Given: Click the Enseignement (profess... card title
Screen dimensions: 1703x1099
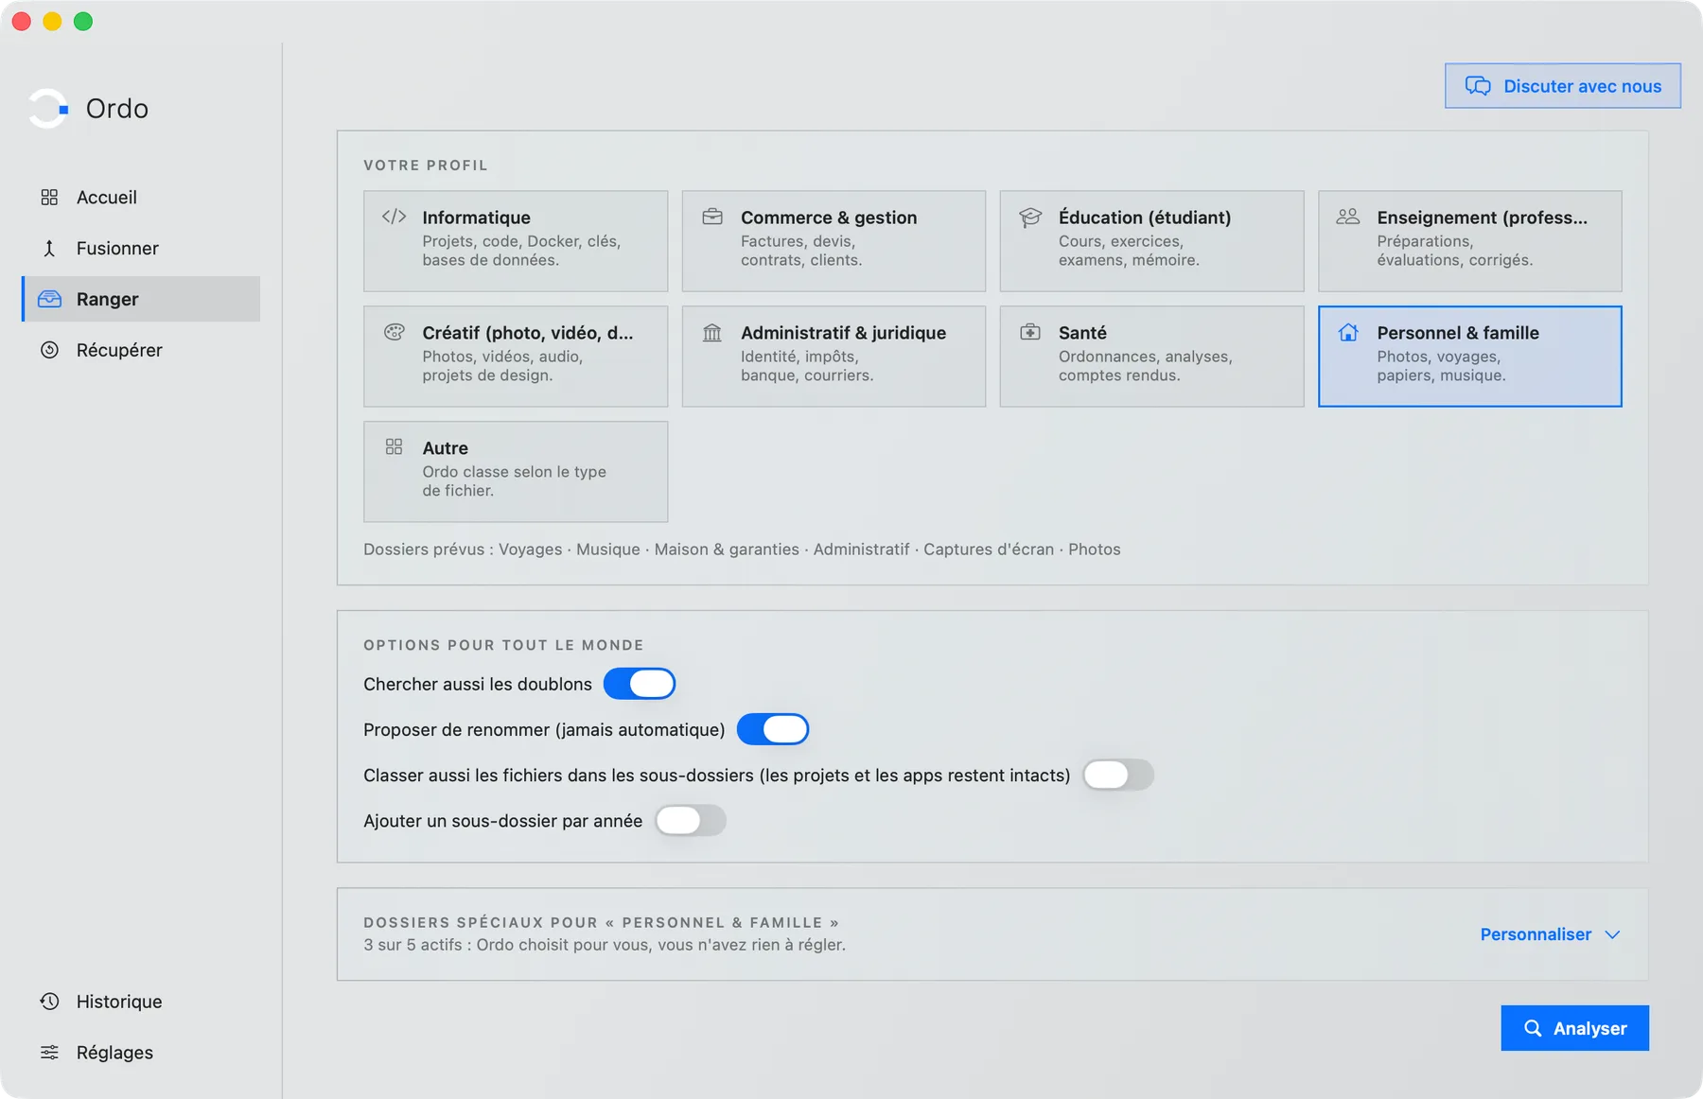Looking at the screenshot, I should coord(1482,218).
